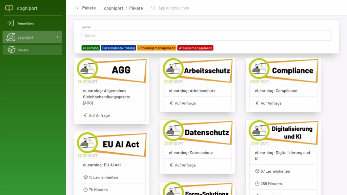This screenshot has height=195, width=347.
Task: Toggle the orange Schulungsmanagement filter tag
Action: pyautogui.click(x=157, y=48)
